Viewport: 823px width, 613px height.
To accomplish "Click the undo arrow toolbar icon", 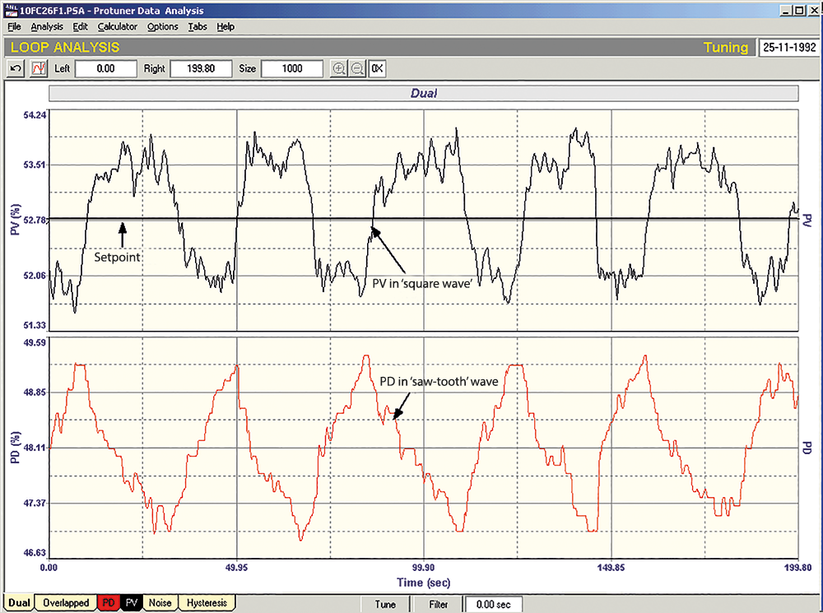I will pyautogui.click(x=16, y=68).
